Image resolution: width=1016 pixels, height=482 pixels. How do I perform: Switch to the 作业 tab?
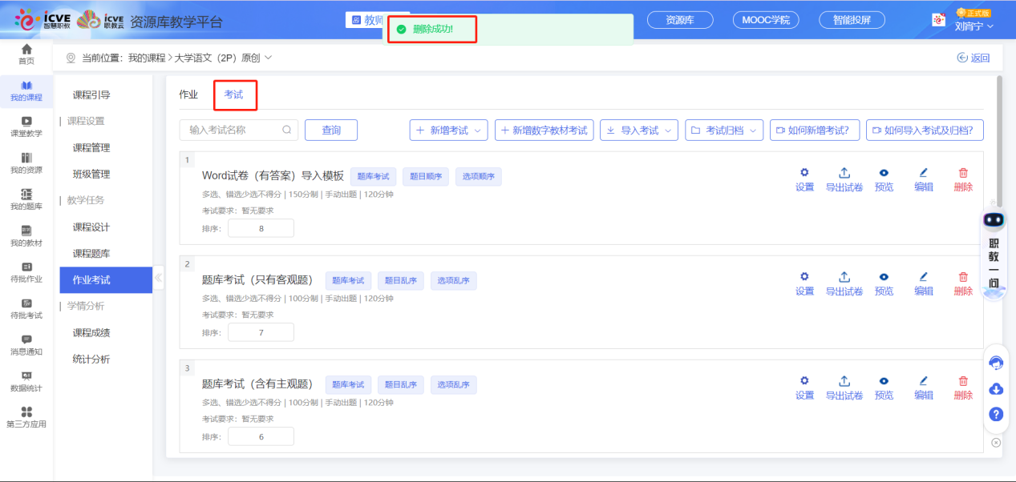[x=188, y=94]
